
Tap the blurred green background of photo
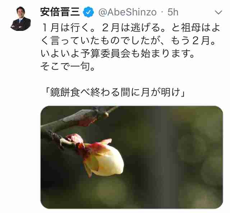(176, 154)
